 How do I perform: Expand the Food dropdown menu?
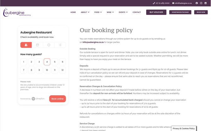click(x=98, y=12)
